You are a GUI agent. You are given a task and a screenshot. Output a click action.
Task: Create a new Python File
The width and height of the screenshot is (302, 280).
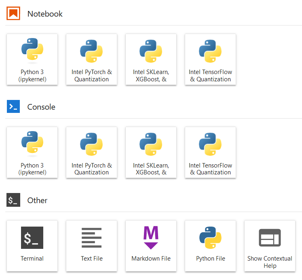[210, 246]
